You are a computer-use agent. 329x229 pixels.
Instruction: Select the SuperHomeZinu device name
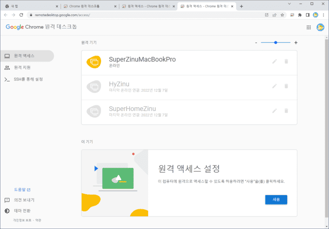(x=133, y=109)
